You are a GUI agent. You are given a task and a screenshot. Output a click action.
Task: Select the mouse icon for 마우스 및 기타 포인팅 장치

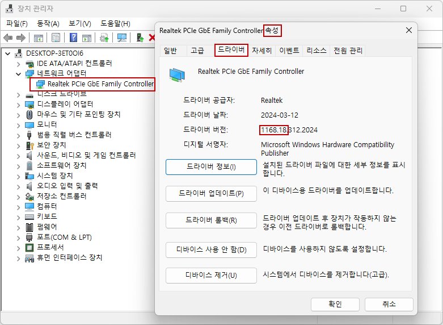coord(29,115)
